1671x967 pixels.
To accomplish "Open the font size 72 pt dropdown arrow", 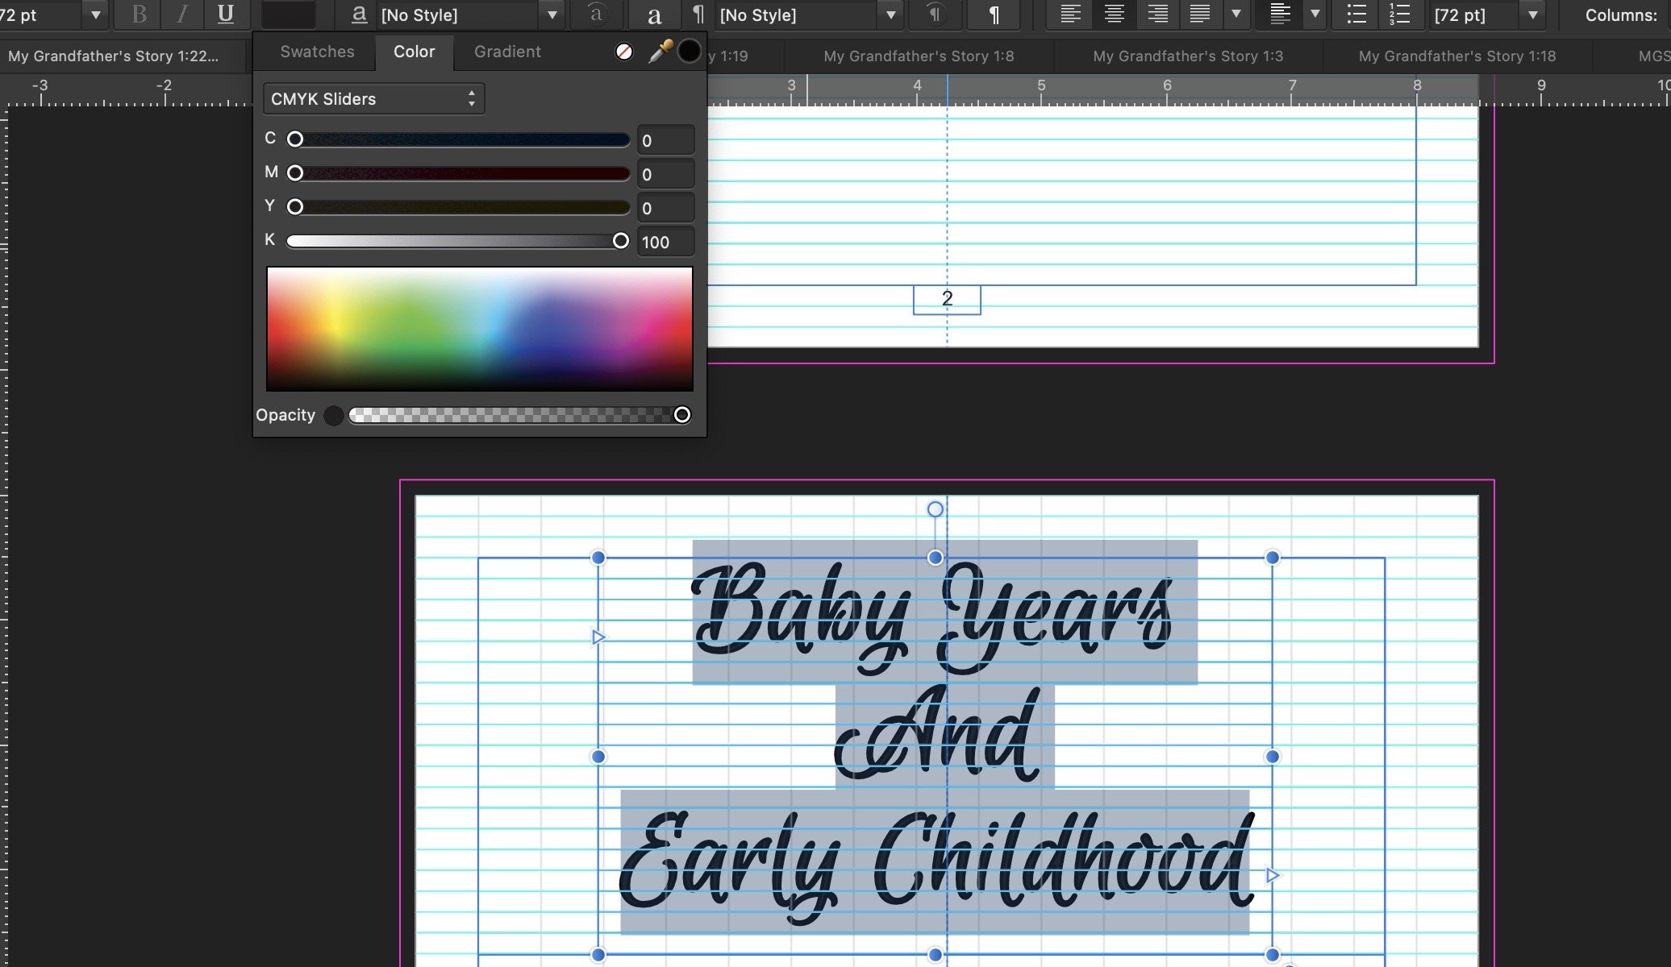I will [x=96, y=15].
